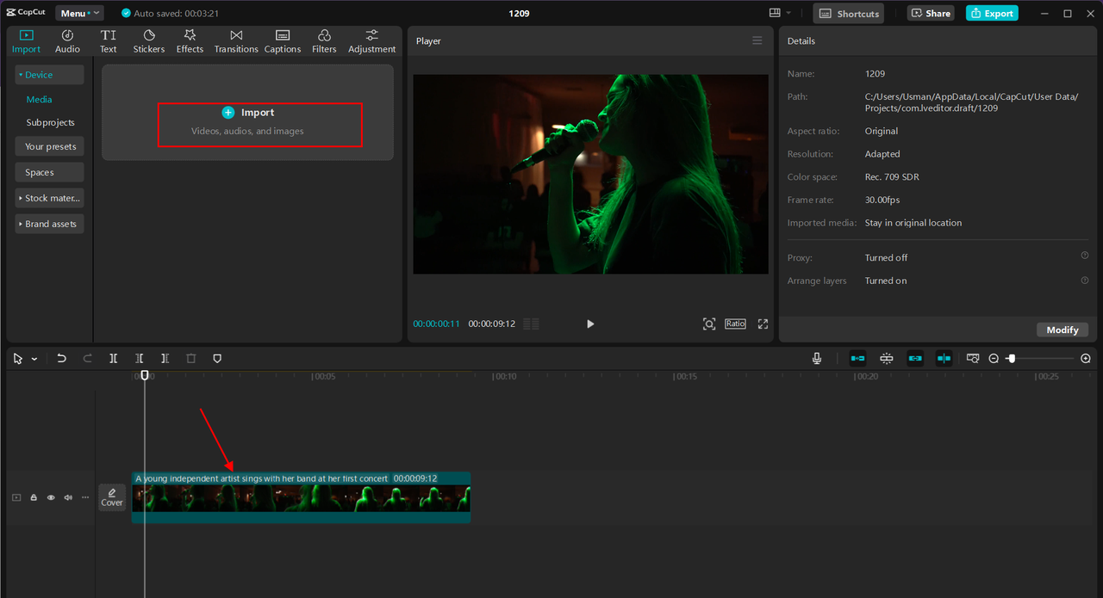Select Subprojects in the sidebar
Viewport: 1103px width, 598px height.
click(50, 122)
